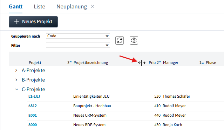Select the A-Projekte group label
This screenshot has height=130, width=224.
tap(33, 70)
